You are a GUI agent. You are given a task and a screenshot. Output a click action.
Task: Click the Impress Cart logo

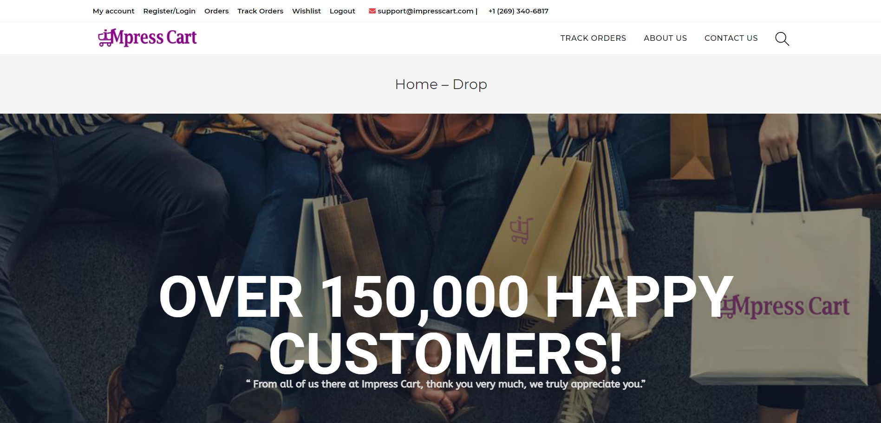[147, 38]
